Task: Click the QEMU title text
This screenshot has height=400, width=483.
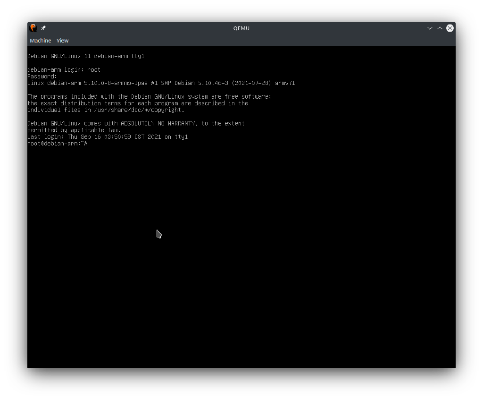Action: coord(241,28)
